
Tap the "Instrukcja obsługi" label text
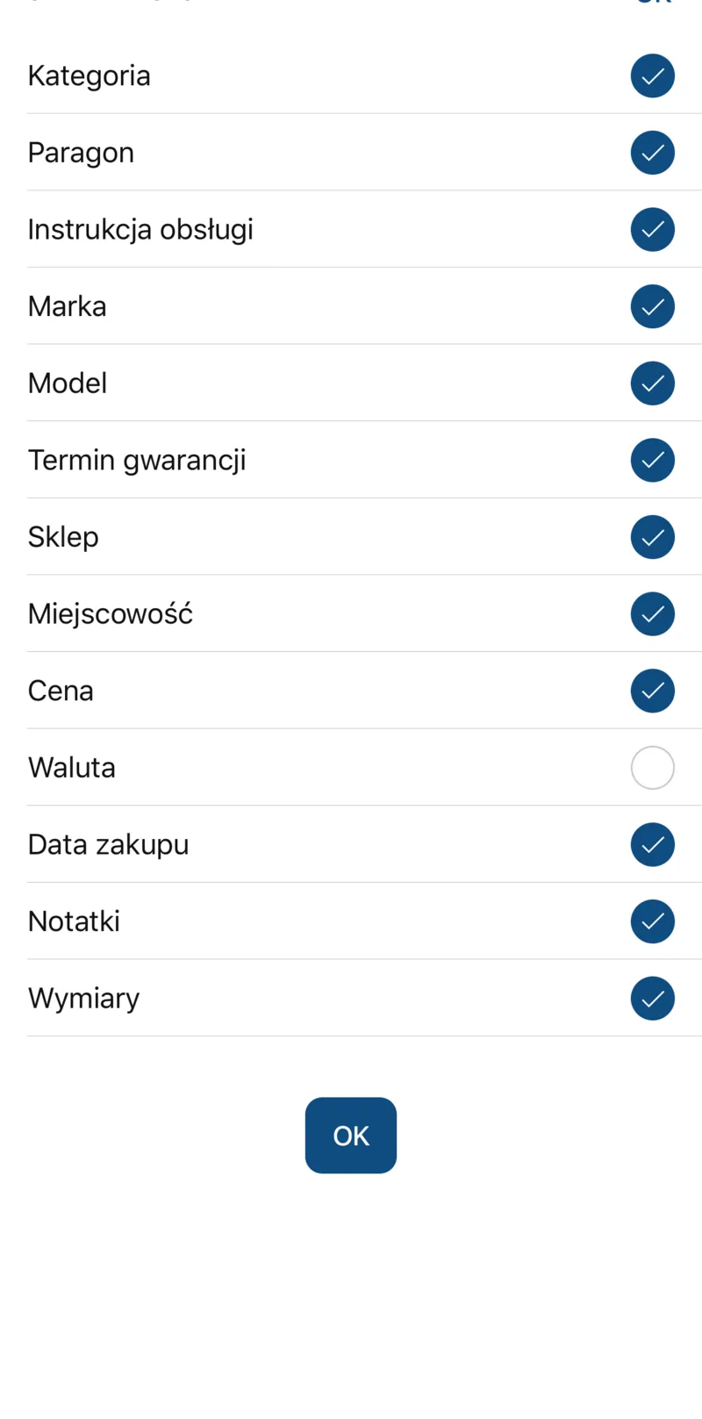(x=140, y=230)
